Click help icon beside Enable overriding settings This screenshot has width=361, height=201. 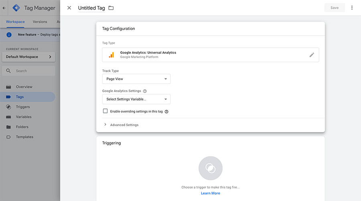(x=166, y=112)
